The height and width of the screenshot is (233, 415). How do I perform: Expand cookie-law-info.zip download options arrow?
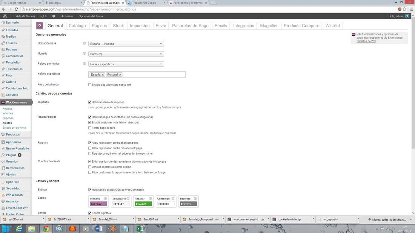tap(313, 219)
